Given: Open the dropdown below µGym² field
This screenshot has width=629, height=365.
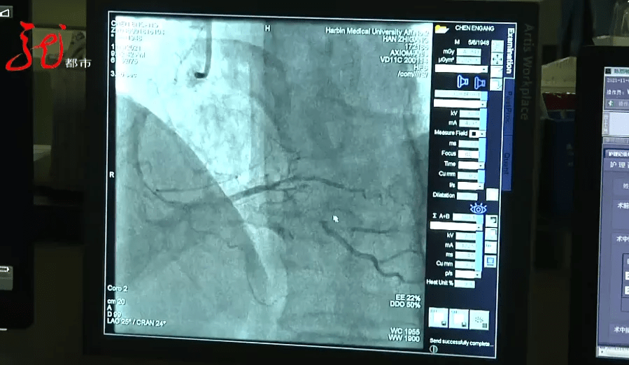Looking at the screenshot, I should (x=461, y=69).
